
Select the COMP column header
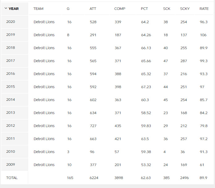[120, 9]
